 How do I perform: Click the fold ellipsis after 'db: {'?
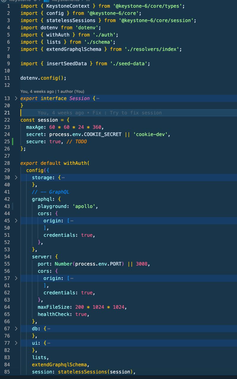[49, 329]
